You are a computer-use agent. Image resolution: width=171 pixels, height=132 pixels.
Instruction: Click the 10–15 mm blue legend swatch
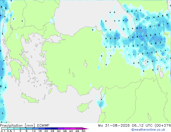pyautogui.click(x=36, y=128)
